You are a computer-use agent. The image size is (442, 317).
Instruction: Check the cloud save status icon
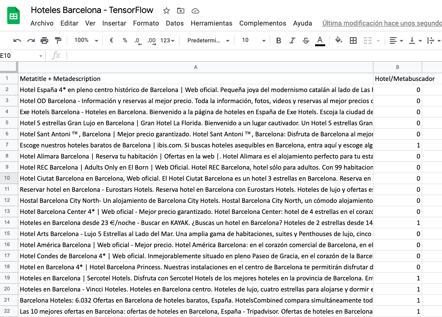pos(195,11)
